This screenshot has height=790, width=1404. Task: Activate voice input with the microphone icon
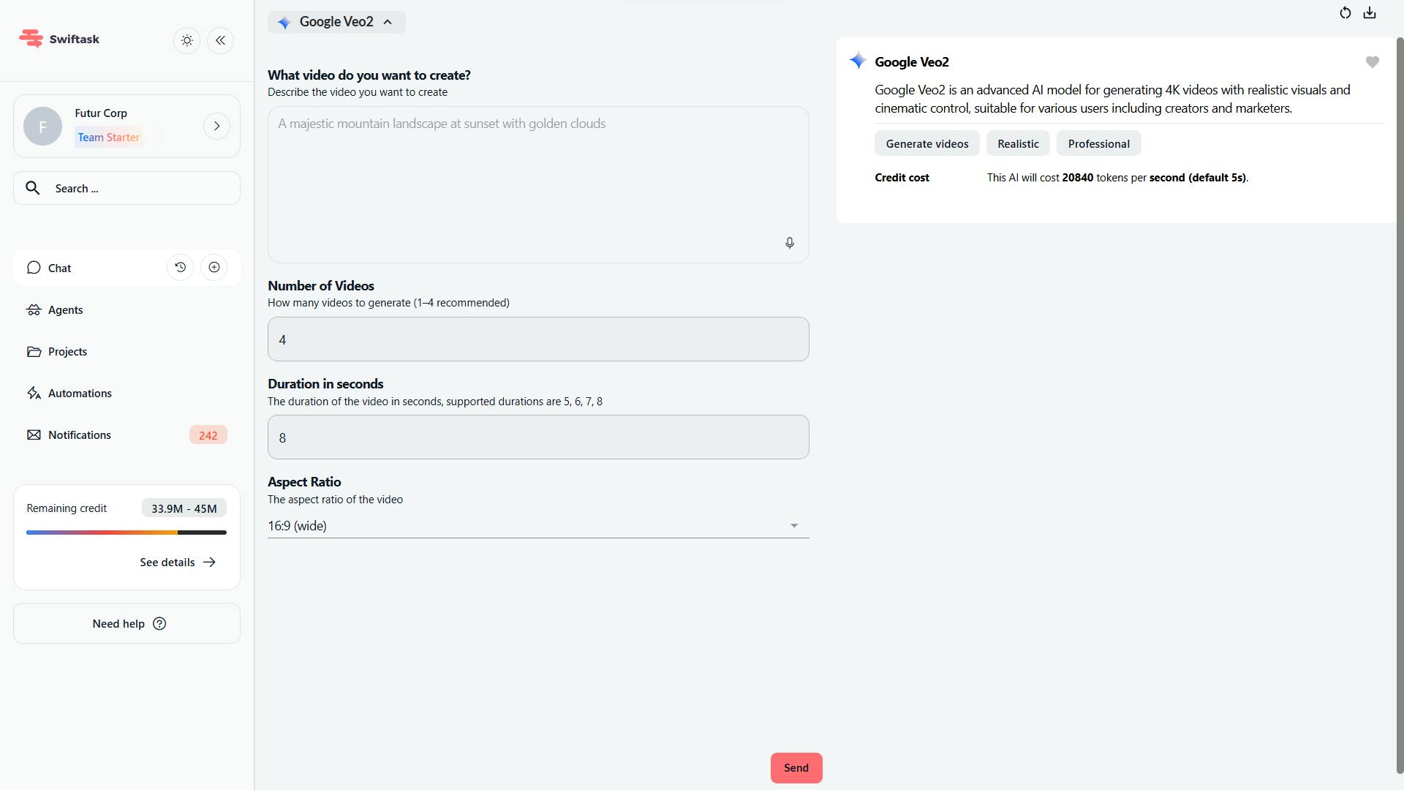pyautogui.click(x=789, y=242)
